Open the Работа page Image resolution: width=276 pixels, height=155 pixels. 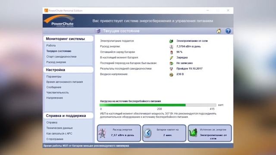[51, 46]
